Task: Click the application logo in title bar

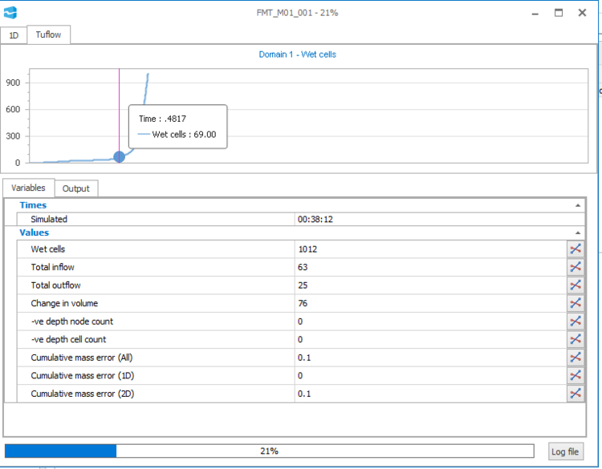Action: 11,13
